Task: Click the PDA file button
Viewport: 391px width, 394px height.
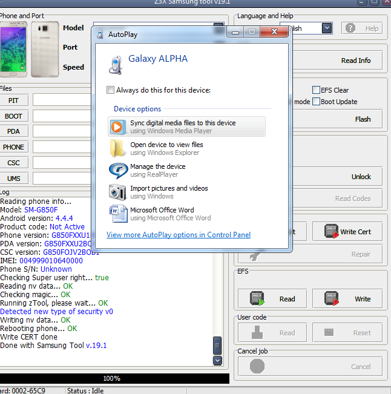Action: tap(13, 131)
